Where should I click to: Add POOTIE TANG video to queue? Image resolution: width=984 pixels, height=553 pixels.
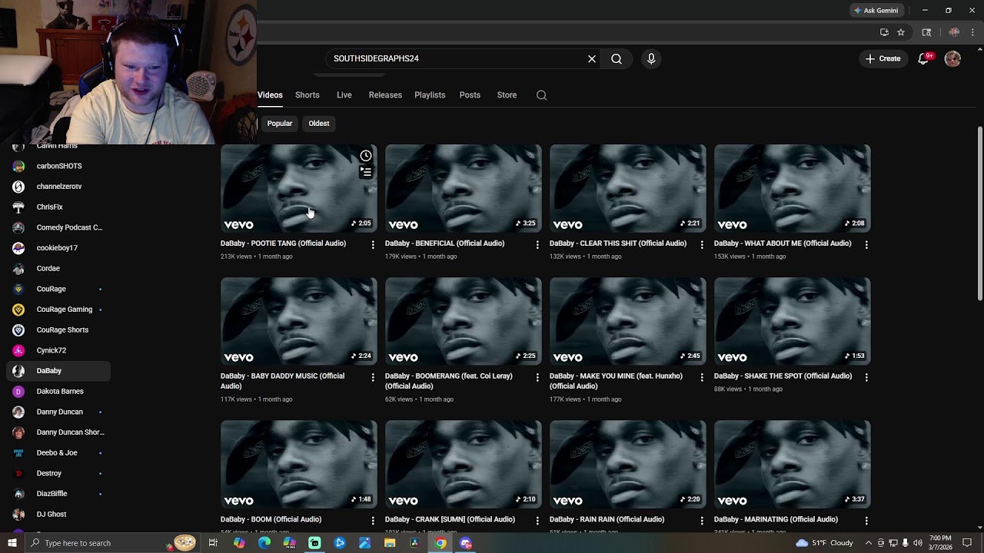(366, 173)
